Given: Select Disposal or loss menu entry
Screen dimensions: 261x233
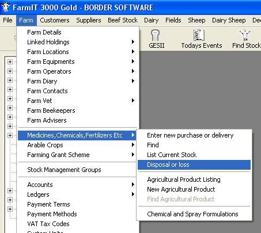Looking at the screenshot, I should [x=194, y=165].
